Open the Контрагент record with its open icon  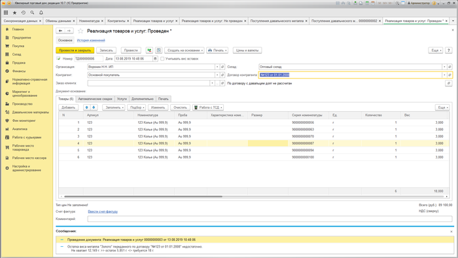tap(222, 75)
